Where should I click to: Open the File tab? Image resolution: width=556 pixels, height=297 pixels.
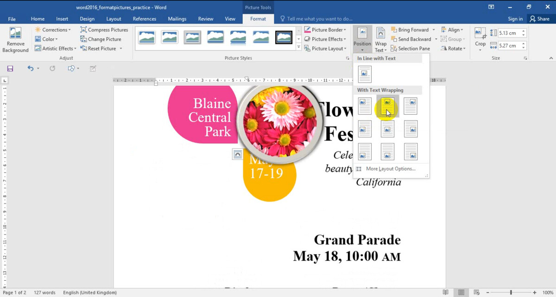pos(12,19)
